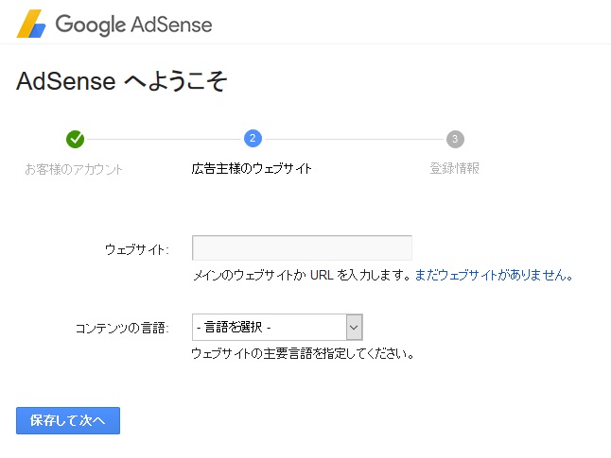Click the progress line between steps one and two

coord(164,139)
